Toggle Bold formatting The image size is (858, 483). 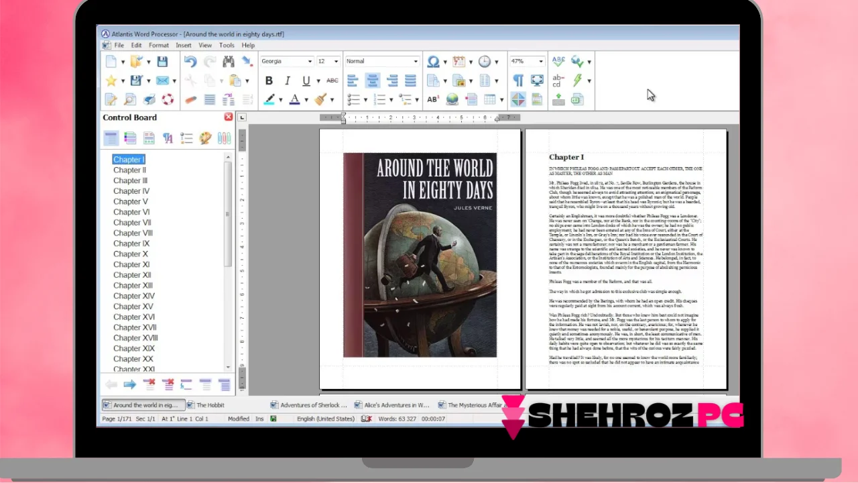[x=269, y=80]
